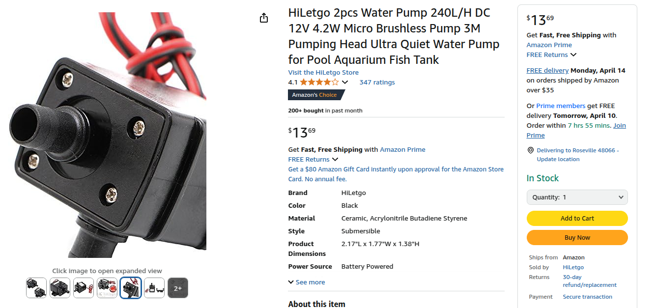Open the Quantity dropdown
The width and height of the screenshot is (655, 308).
(577, 197)
